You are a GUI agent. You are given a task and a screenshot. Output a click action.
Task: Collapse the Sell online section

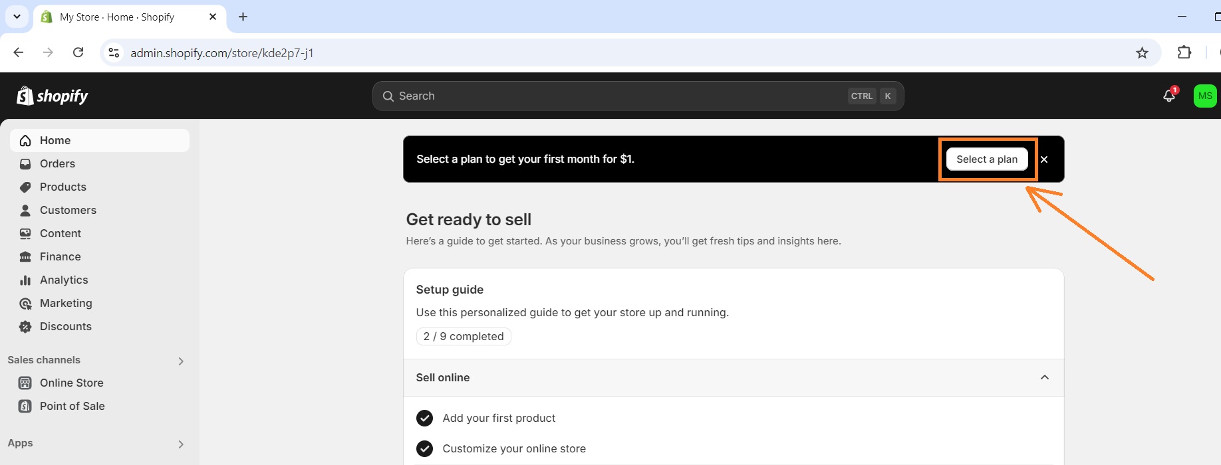(1045, 377)
